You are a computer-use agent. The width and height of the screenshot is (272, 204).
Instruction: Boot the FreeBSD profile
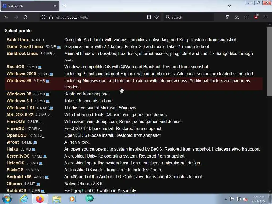(x=15, y=129)
